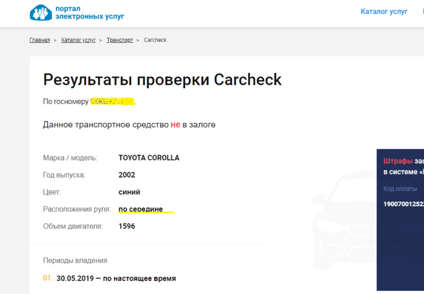Click the "Результаты проверки Carcheck" heading
This screenshot has height=294, width=424.
162,79
